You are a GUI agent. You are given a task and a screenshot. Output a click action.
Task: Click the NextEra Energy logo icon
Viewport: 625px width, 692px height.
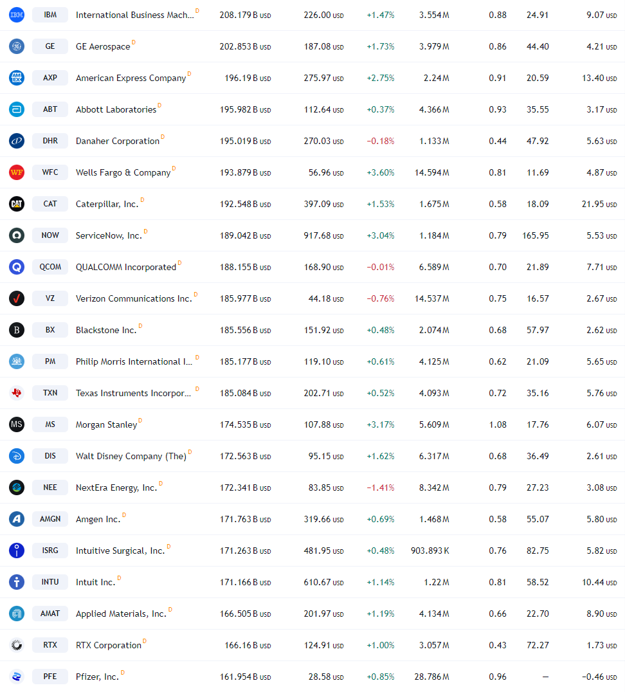coord(17,487)
